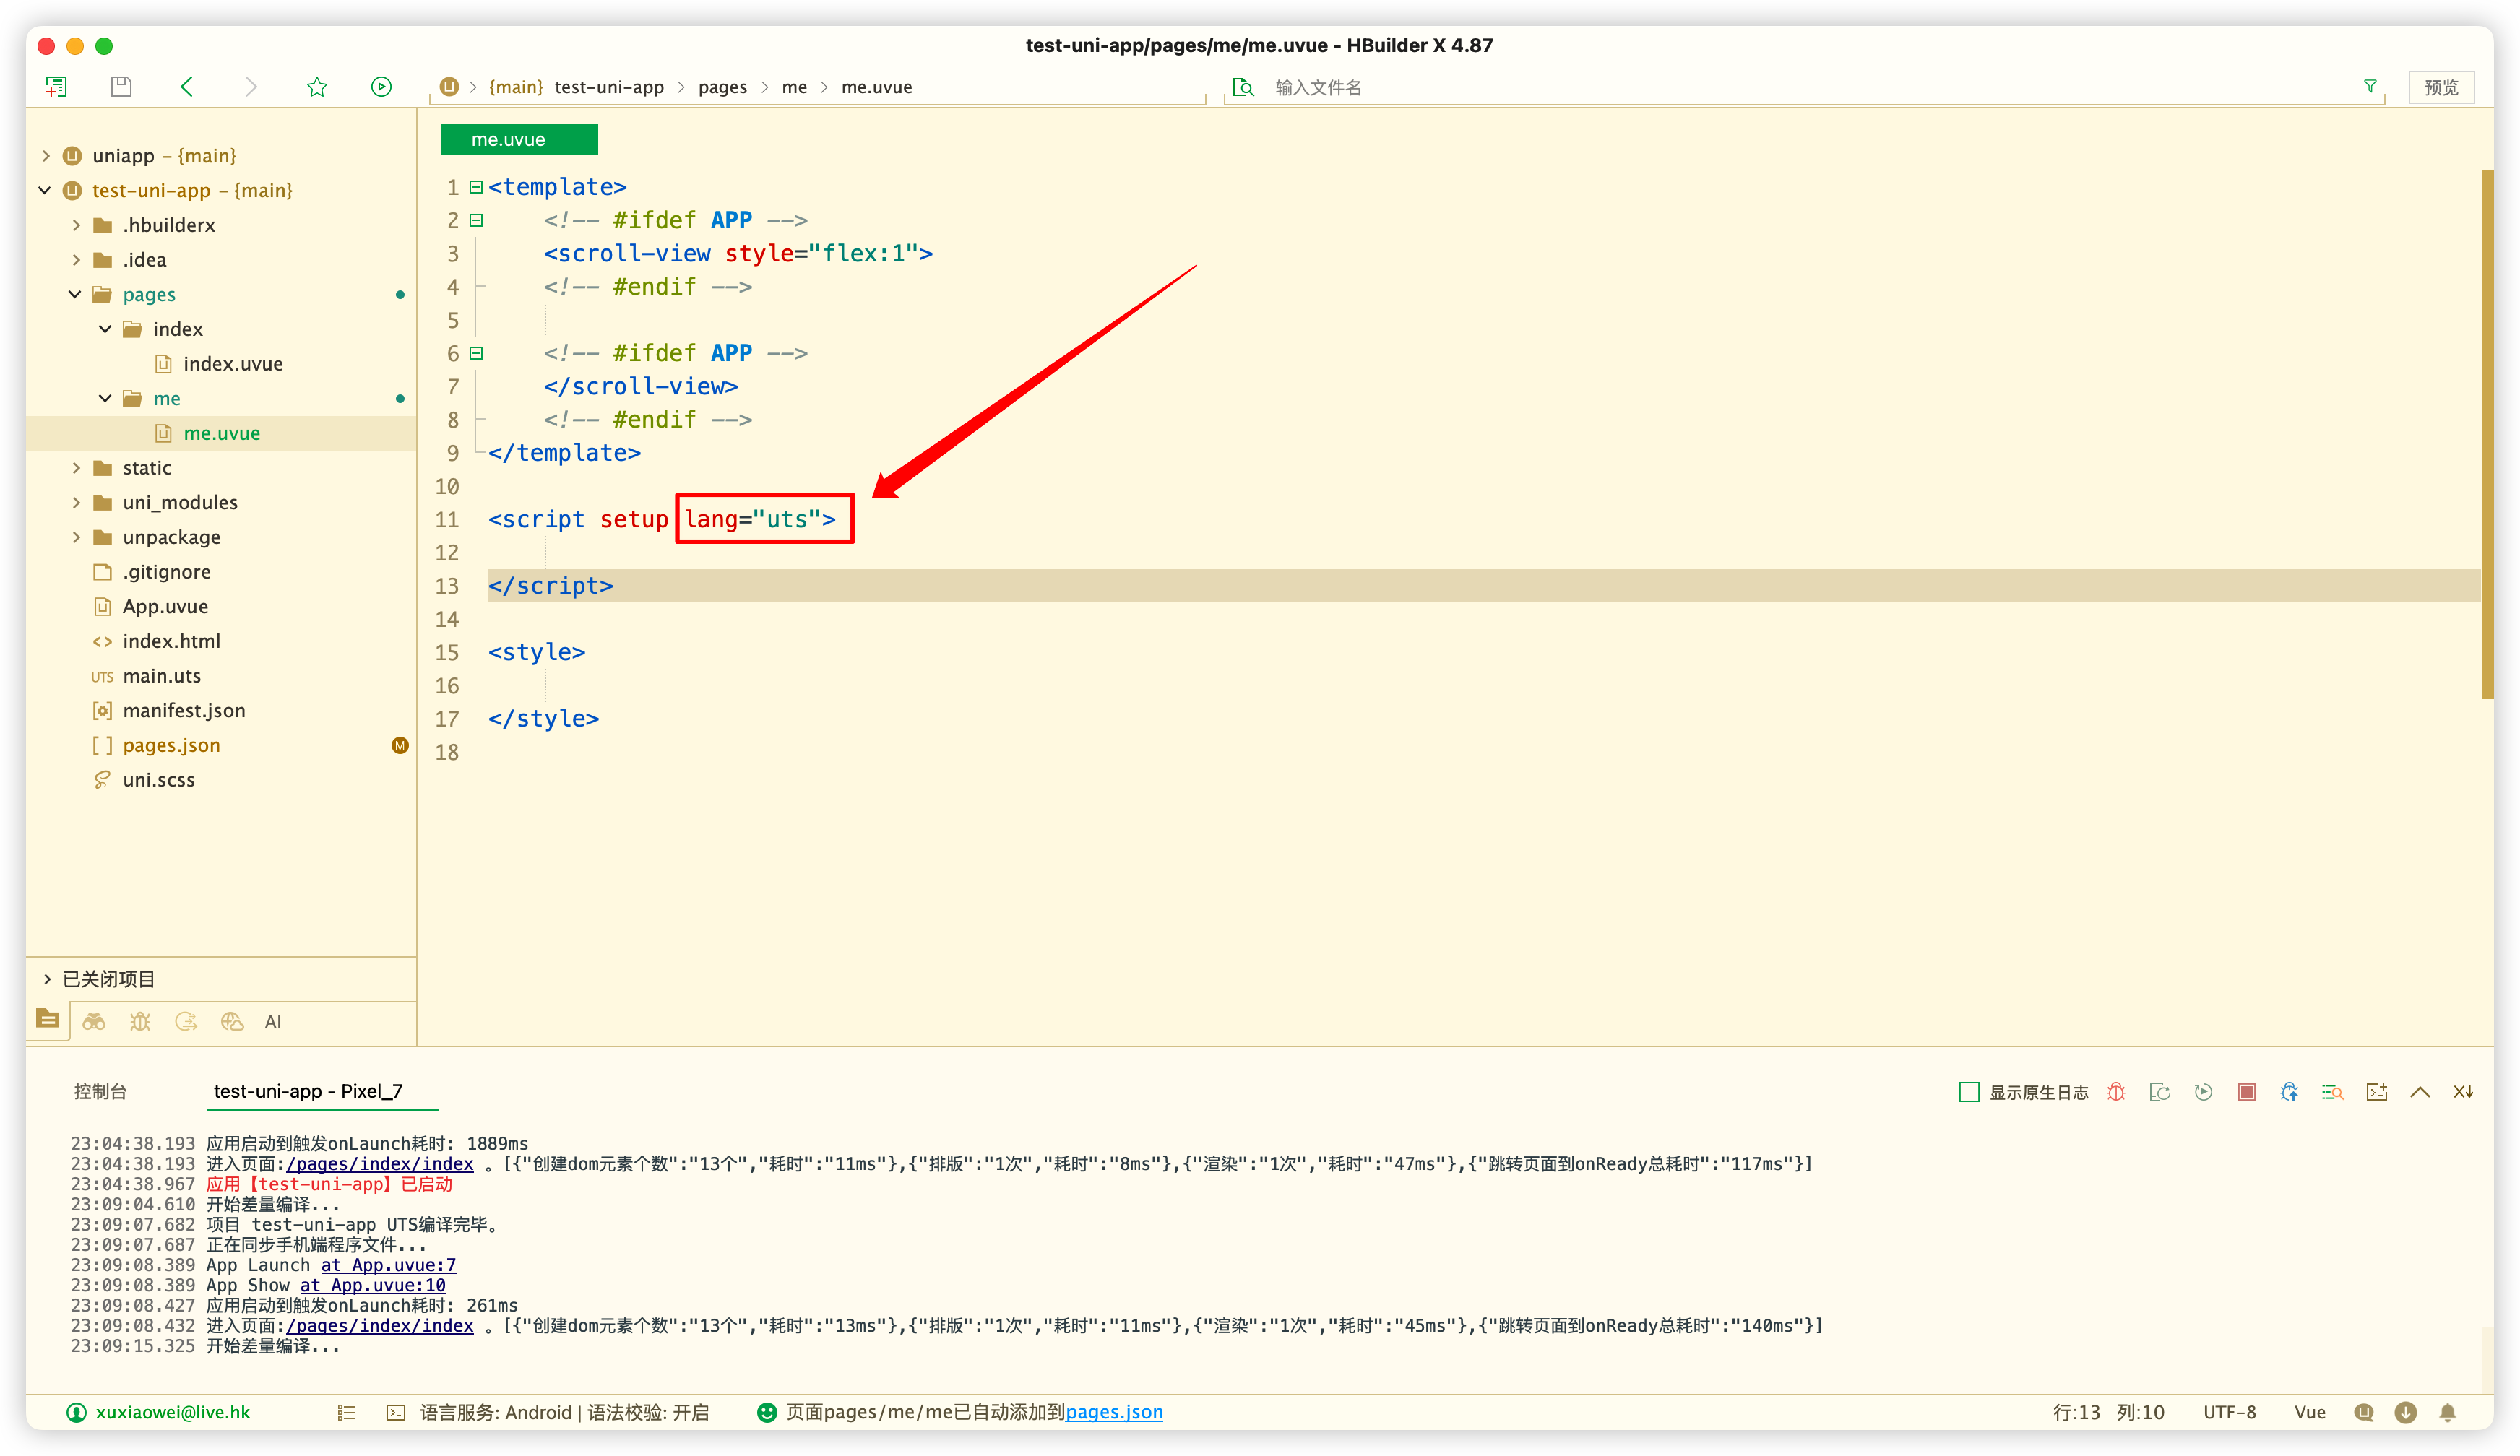Click the save file icon in toolbar
2520x1456 pixels.
[121, 87]
